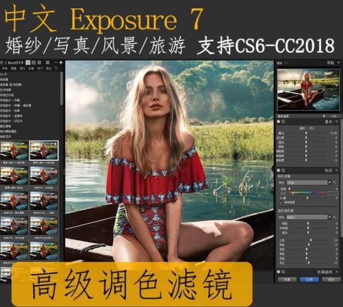Open color saturation preset dropdown

330,217
